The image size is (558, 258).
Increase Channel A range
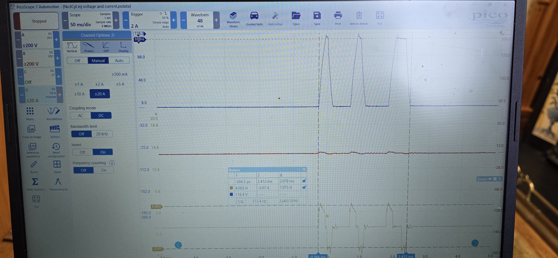56,40
